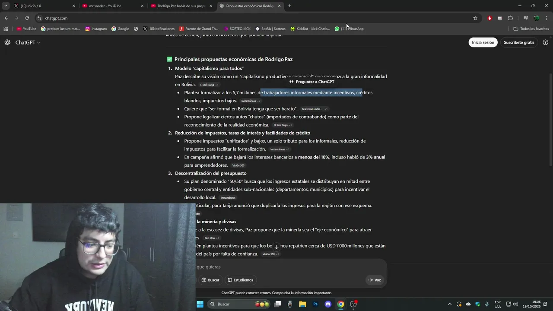Open the apps grid in bookmarks bar
This screenshot has height=311, width=553.
[x=6, y=29]
